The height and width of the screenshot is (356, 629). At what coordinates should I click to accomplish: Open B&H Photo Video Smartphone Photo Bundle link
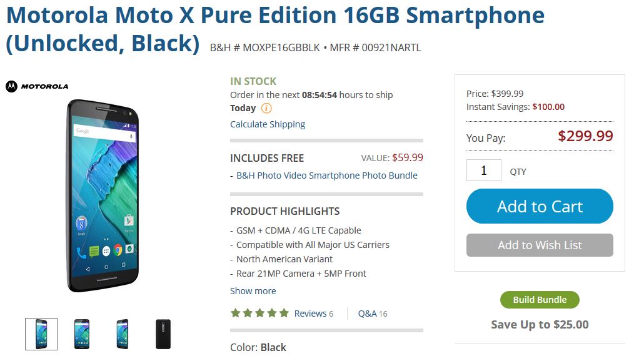326,176
